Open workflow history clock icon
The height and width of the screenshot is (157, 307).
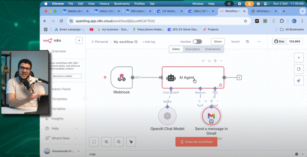[x=247, y=42]
